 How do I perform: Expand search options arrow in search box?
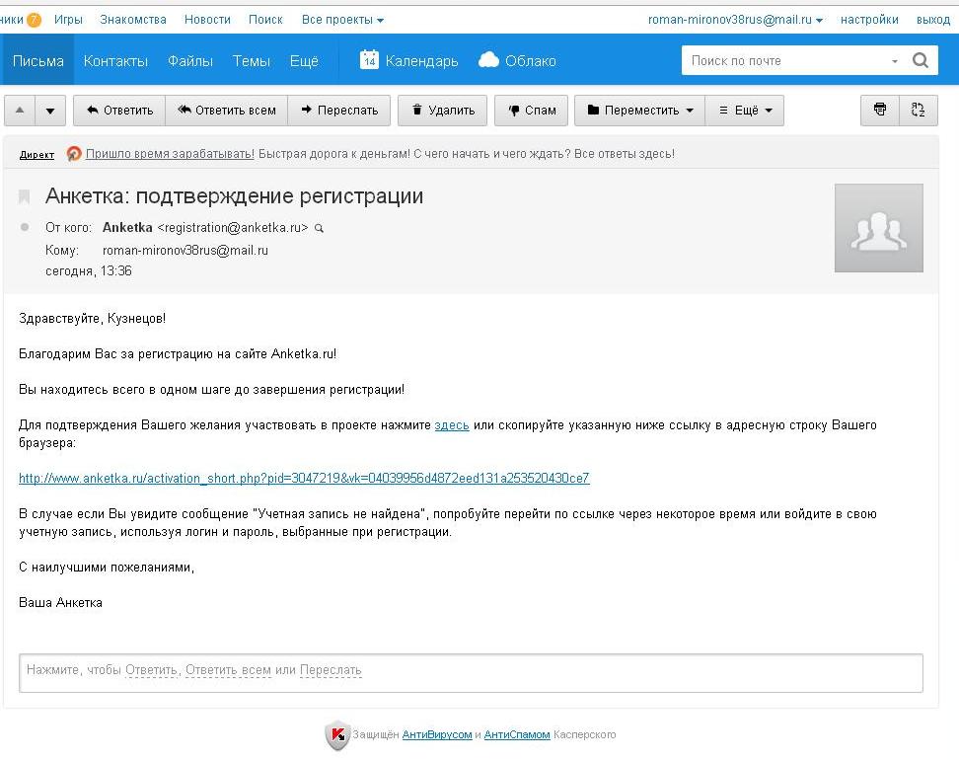coord(894,61)
